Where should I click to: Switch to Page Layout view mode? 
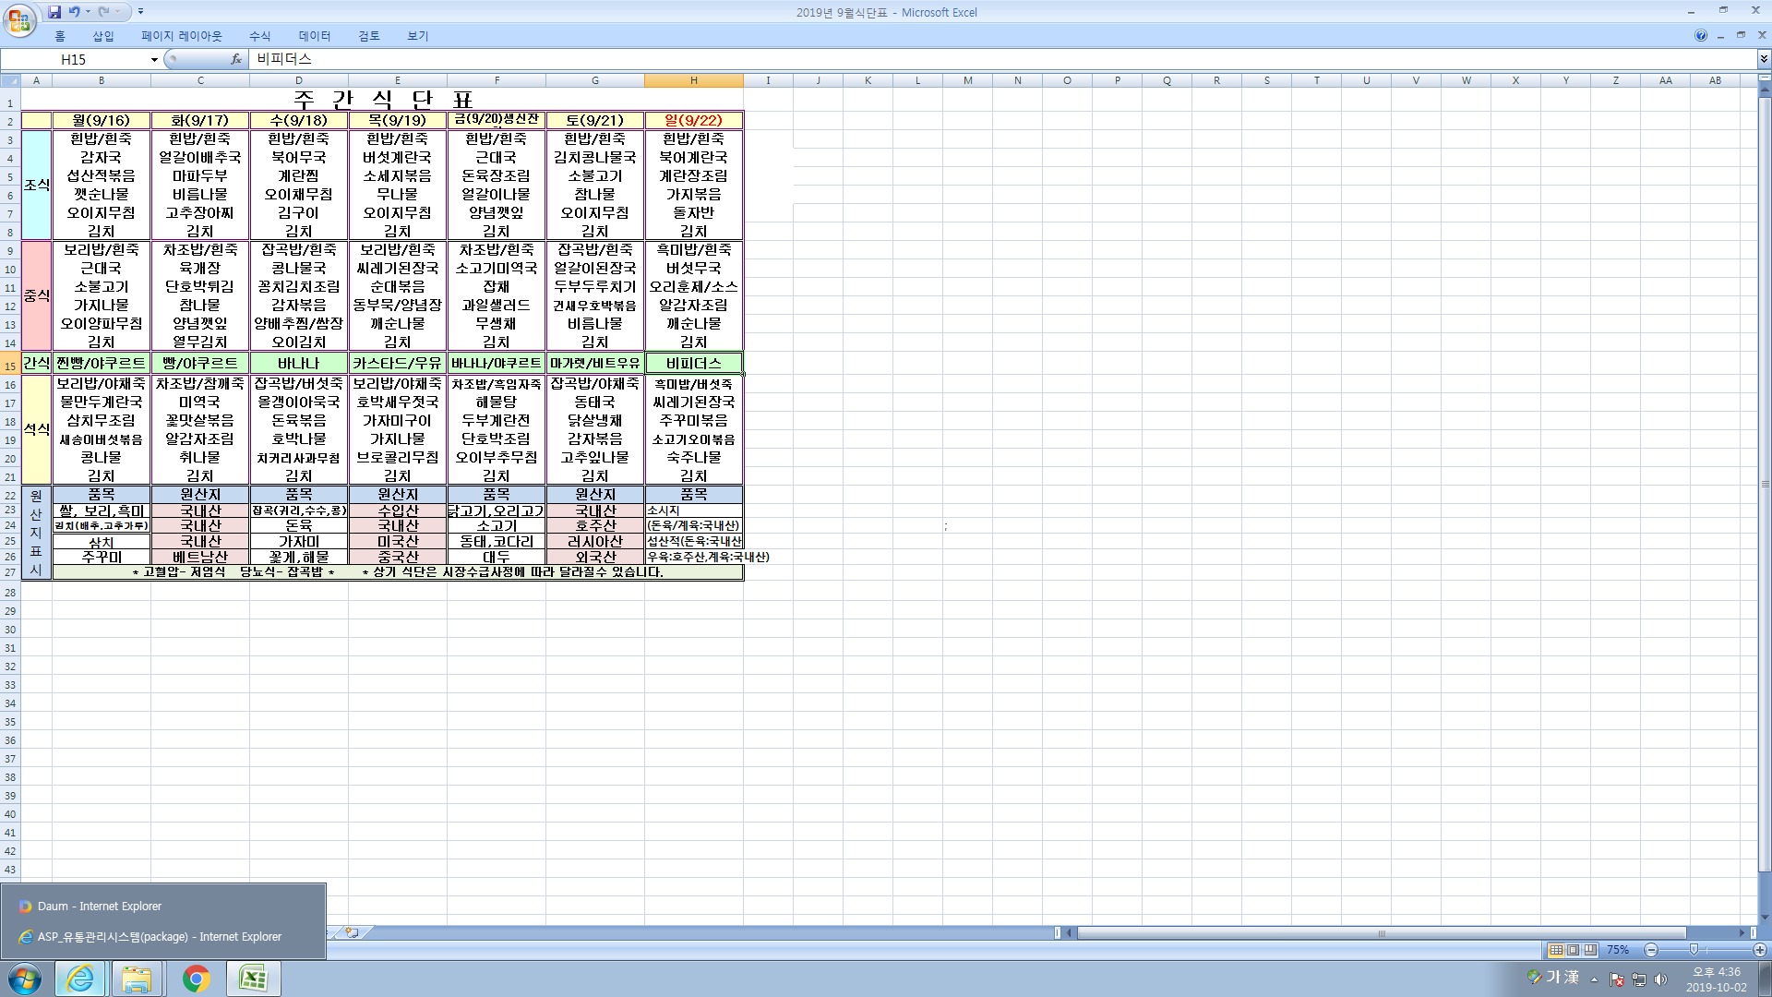(x=1573, y=950)
